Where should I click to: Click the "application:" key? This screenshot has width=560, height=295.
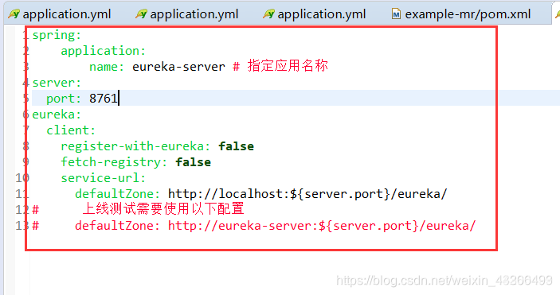pos(104,51)
